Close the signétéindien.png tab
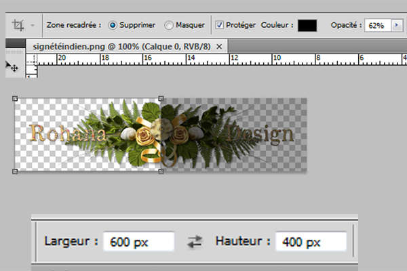The height and width of the screenshot is (271, 407). click(x=219, y=47)
